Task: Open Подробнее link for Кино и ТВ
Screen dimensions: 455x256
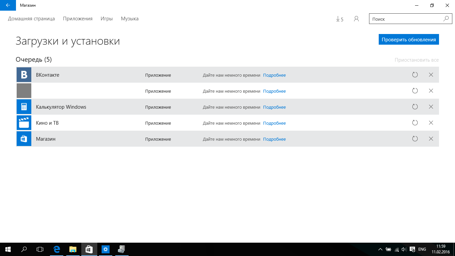Action: (x=274, y=123)
